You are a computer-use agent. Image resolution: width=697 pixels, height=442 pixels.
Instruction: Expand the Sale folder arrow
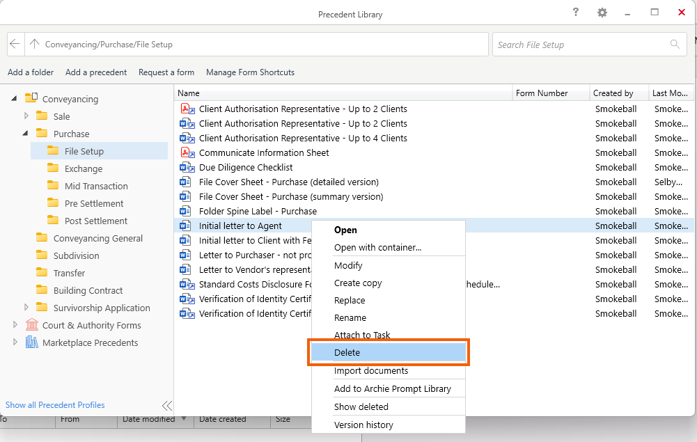[26, 116]
